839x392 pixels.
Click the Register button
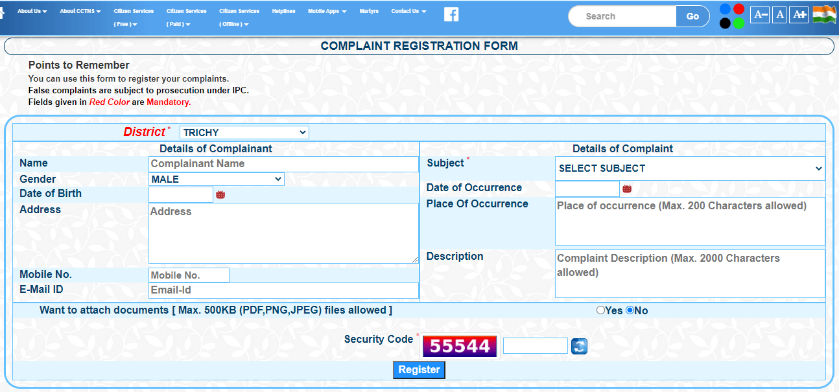pos(419,369)
